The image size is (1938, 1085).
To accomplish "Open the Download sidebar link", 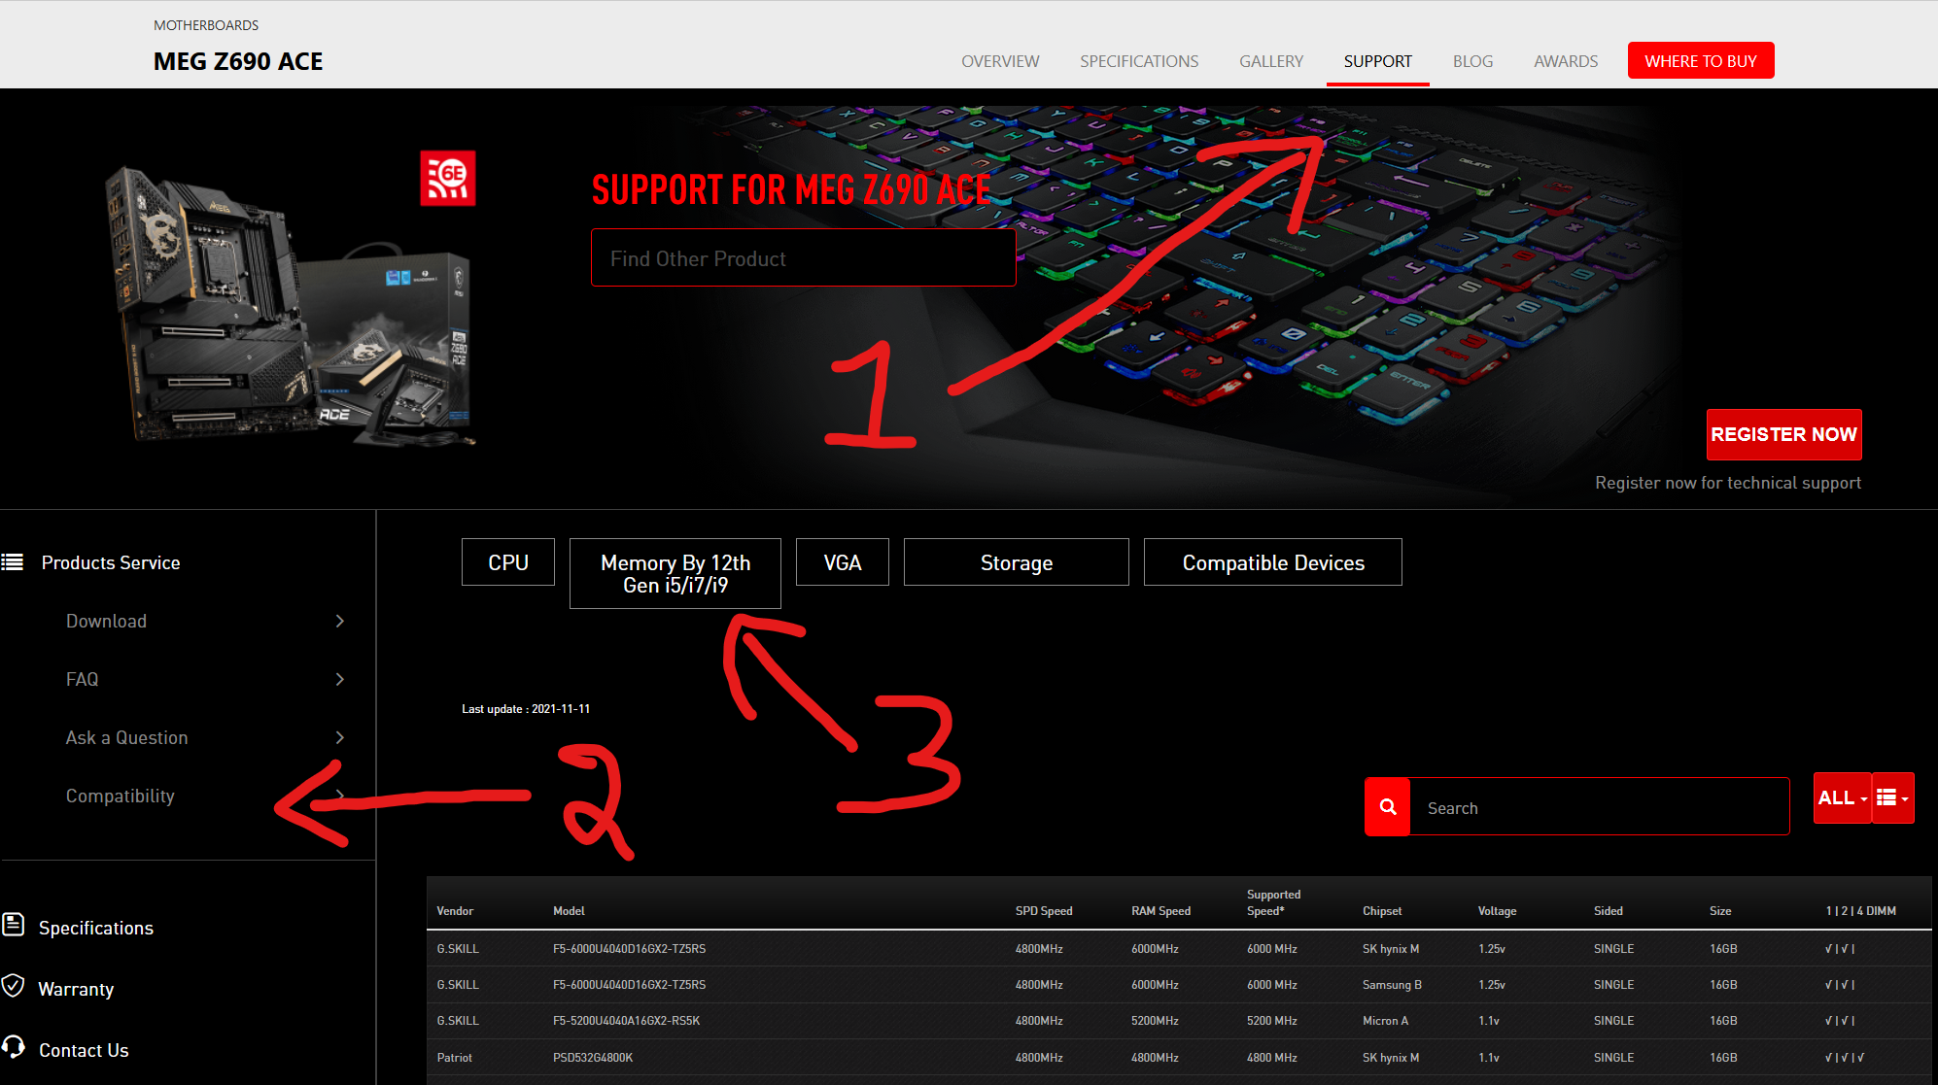I will tap(106, 621).
